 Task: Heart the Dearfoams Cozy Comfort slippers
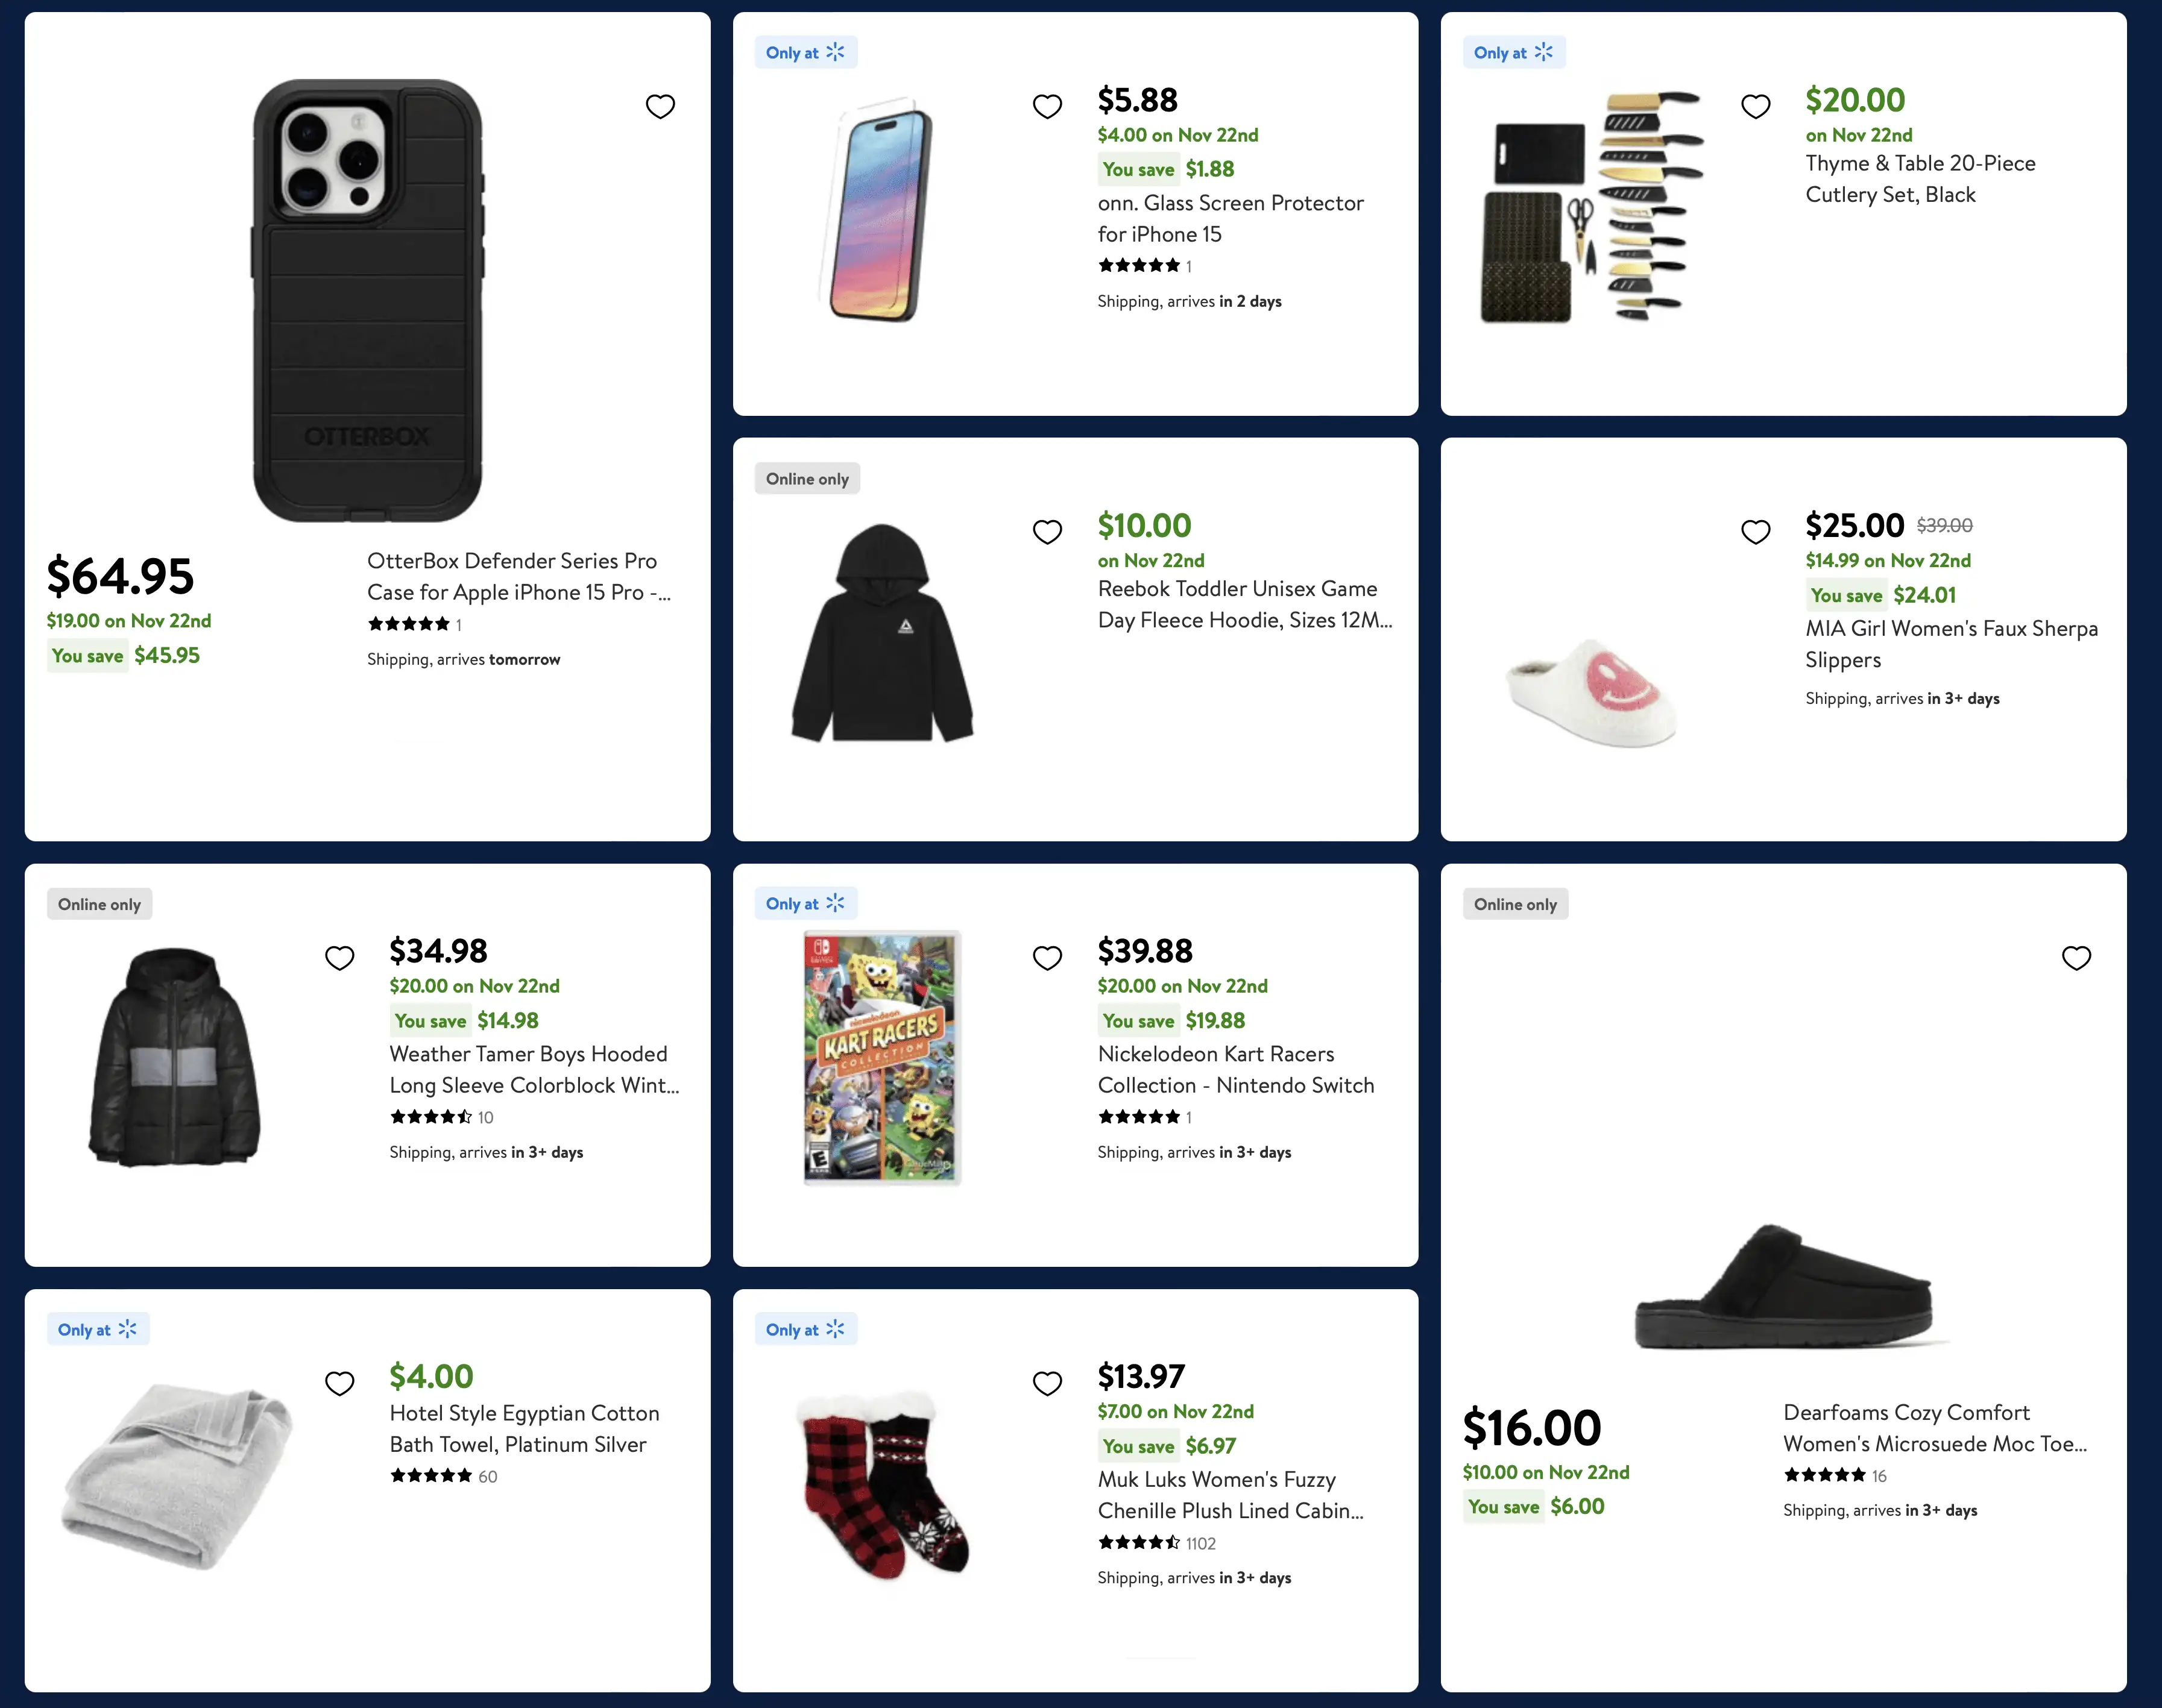pyautogui.click(x=2076, y=957)
